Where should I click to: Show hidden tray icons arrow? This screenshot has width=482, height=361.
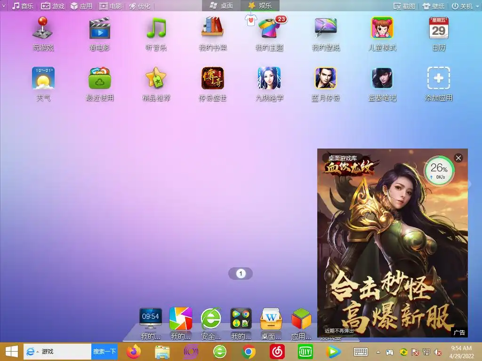378,352
